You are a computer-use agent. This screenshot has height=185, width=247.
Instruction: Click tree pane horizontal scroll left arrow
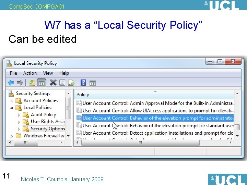[10, 143]
